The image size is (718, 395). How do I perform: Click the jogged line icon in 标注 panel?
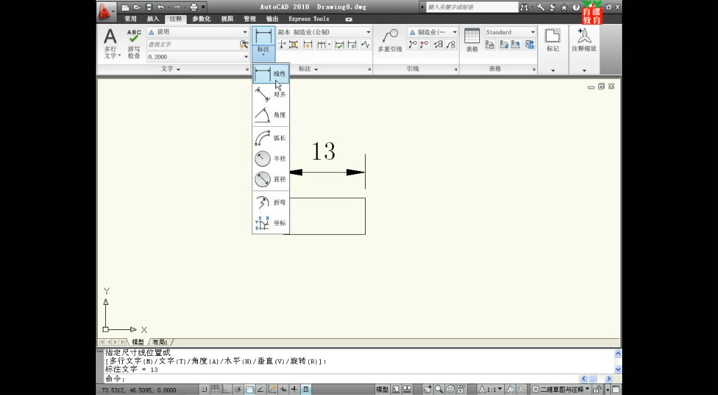pos(365,44)
